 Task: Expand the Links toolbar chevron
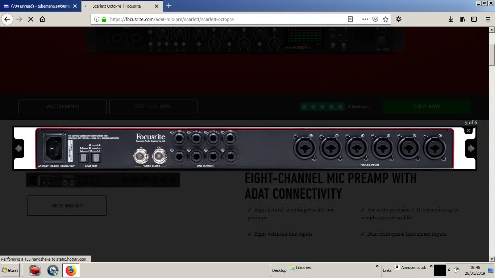click(x=431, y=266)
